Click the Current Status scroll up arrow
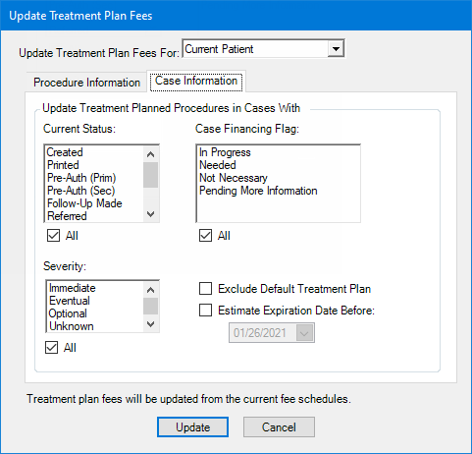 (x=150, y=154)
